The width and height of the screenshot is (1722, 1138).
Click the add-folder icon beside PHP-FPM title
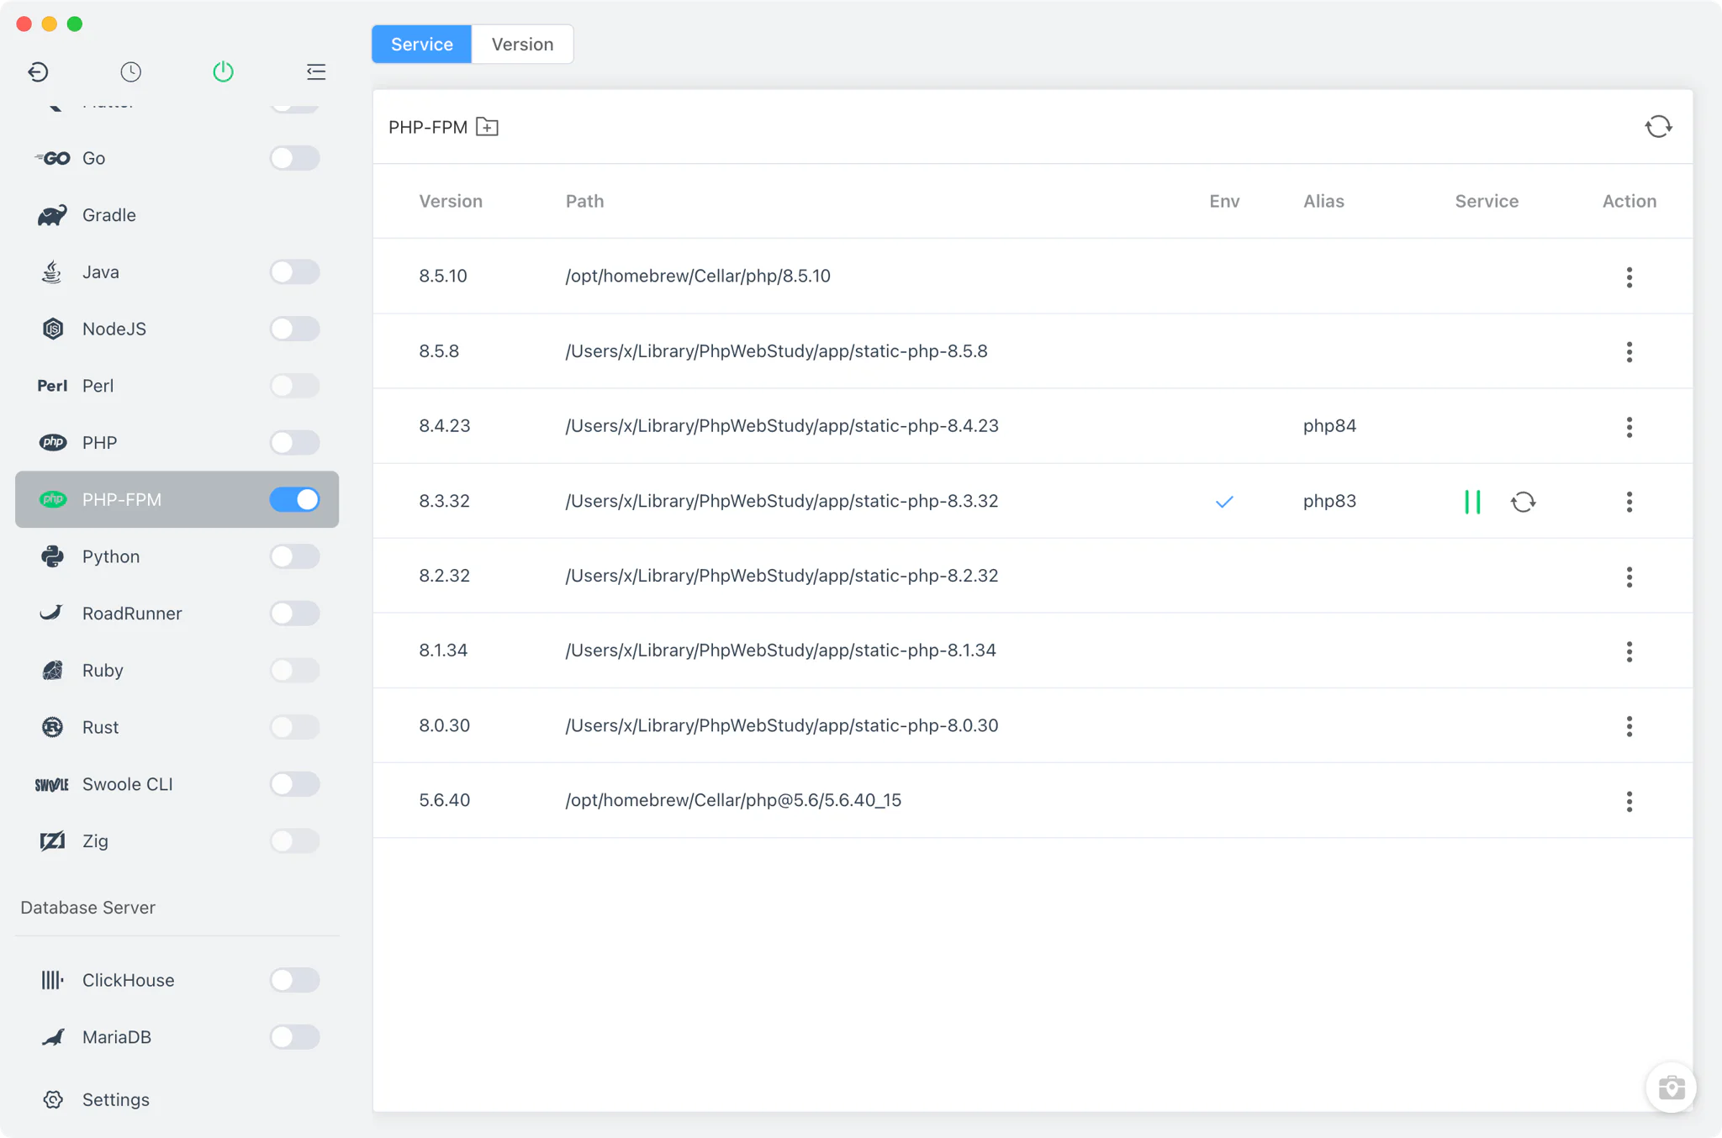(x=487, y=127)
